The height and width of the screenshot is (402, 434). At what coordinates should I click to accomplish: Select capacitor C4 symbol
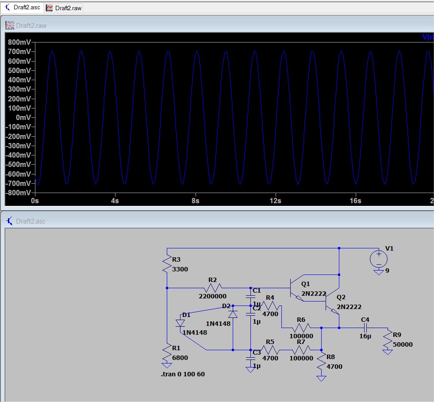click(x=365, y=328)
